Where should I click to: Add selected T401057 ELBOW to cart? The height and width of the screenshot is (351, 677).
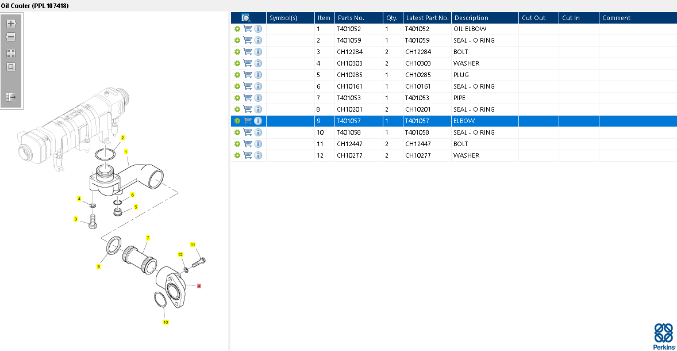coord(248,121)
